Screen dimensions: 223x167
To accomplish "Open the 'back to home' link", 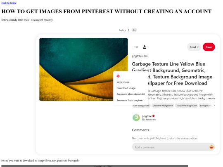I will click(9, 3).
